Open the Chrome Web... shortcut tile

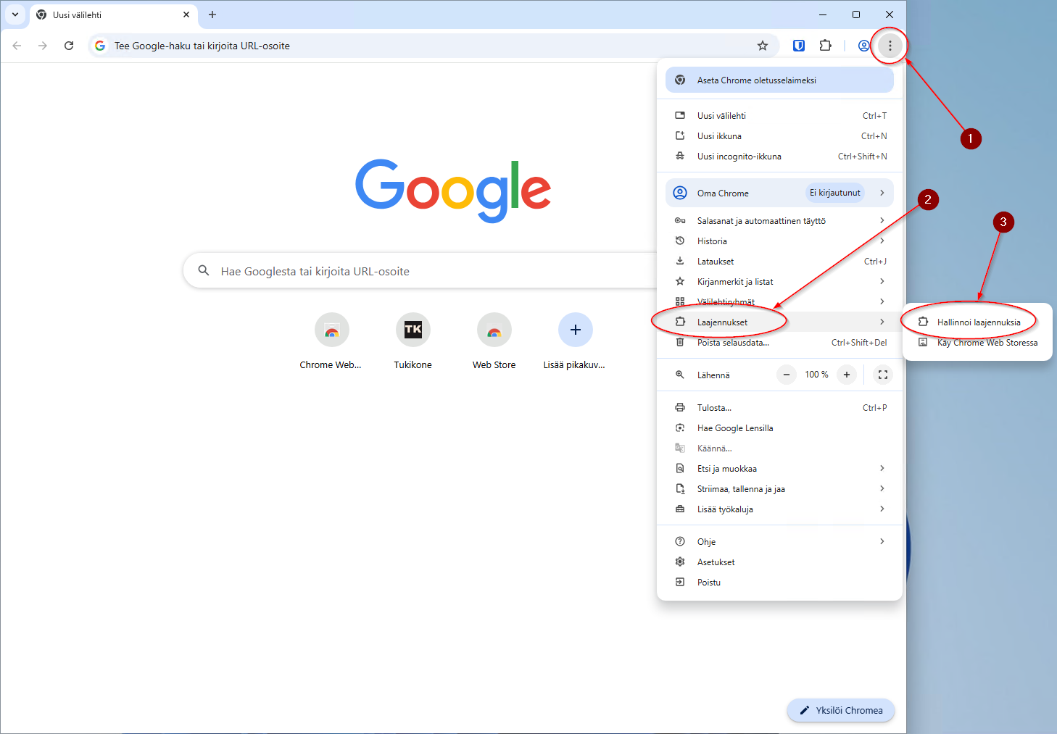coord(331,342)
